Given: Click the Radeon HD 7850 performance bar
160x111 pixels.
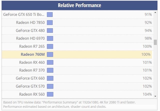Looking at the screenshot, I should pyautogui.click(x=50, y=22).
